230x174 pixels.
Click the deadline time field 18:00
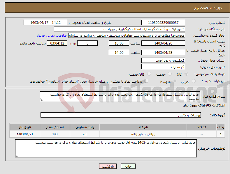[119, 43]
